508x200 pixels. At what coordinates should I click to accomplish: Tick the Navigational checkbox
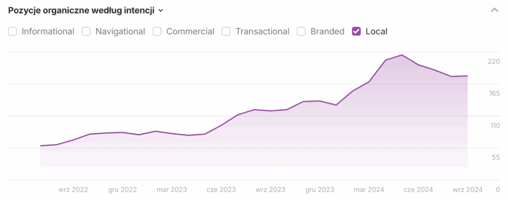coord(86,32)
